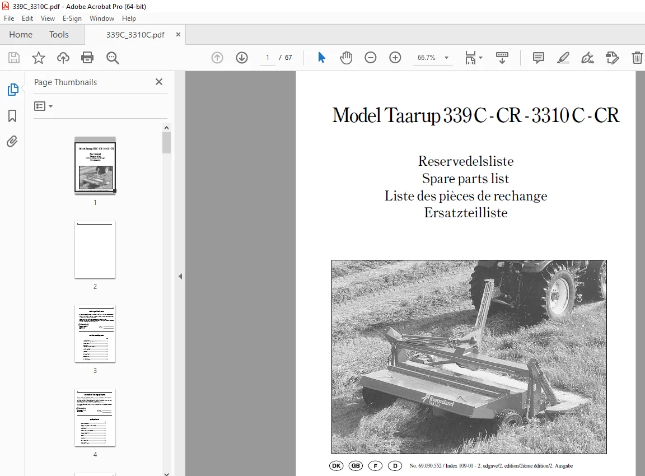Open the Find text magnifier icon
Viewport: 645px width, 476px height.
point(113,58)
